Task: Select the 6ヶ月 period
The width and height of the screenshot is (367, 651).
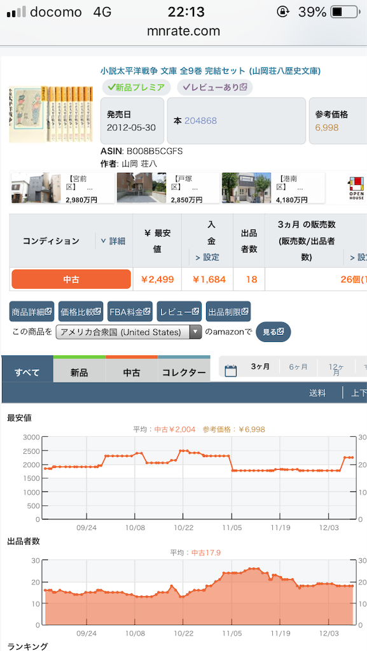Action: [298, 367]
